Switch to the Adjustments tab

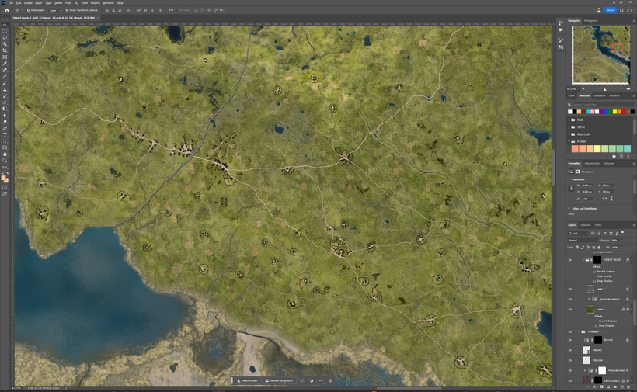(x=592, y=163)
